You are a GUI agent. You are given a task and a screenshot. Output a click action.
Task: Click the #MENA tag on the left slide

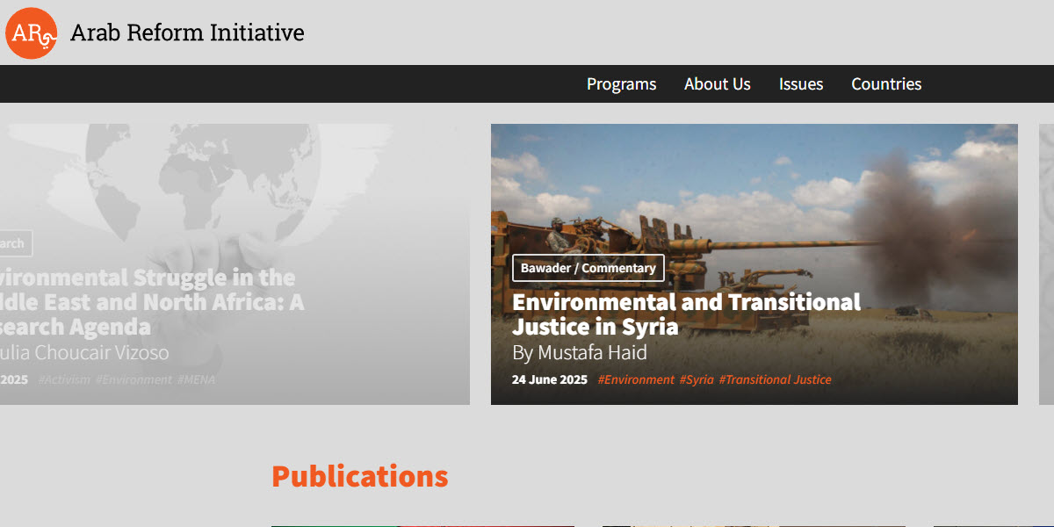click(x=196, y=379)
